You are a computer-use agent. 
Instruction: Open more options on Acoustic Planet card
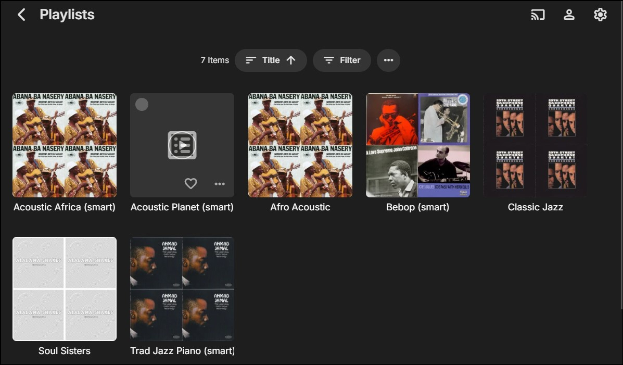(x=220, y=183)
